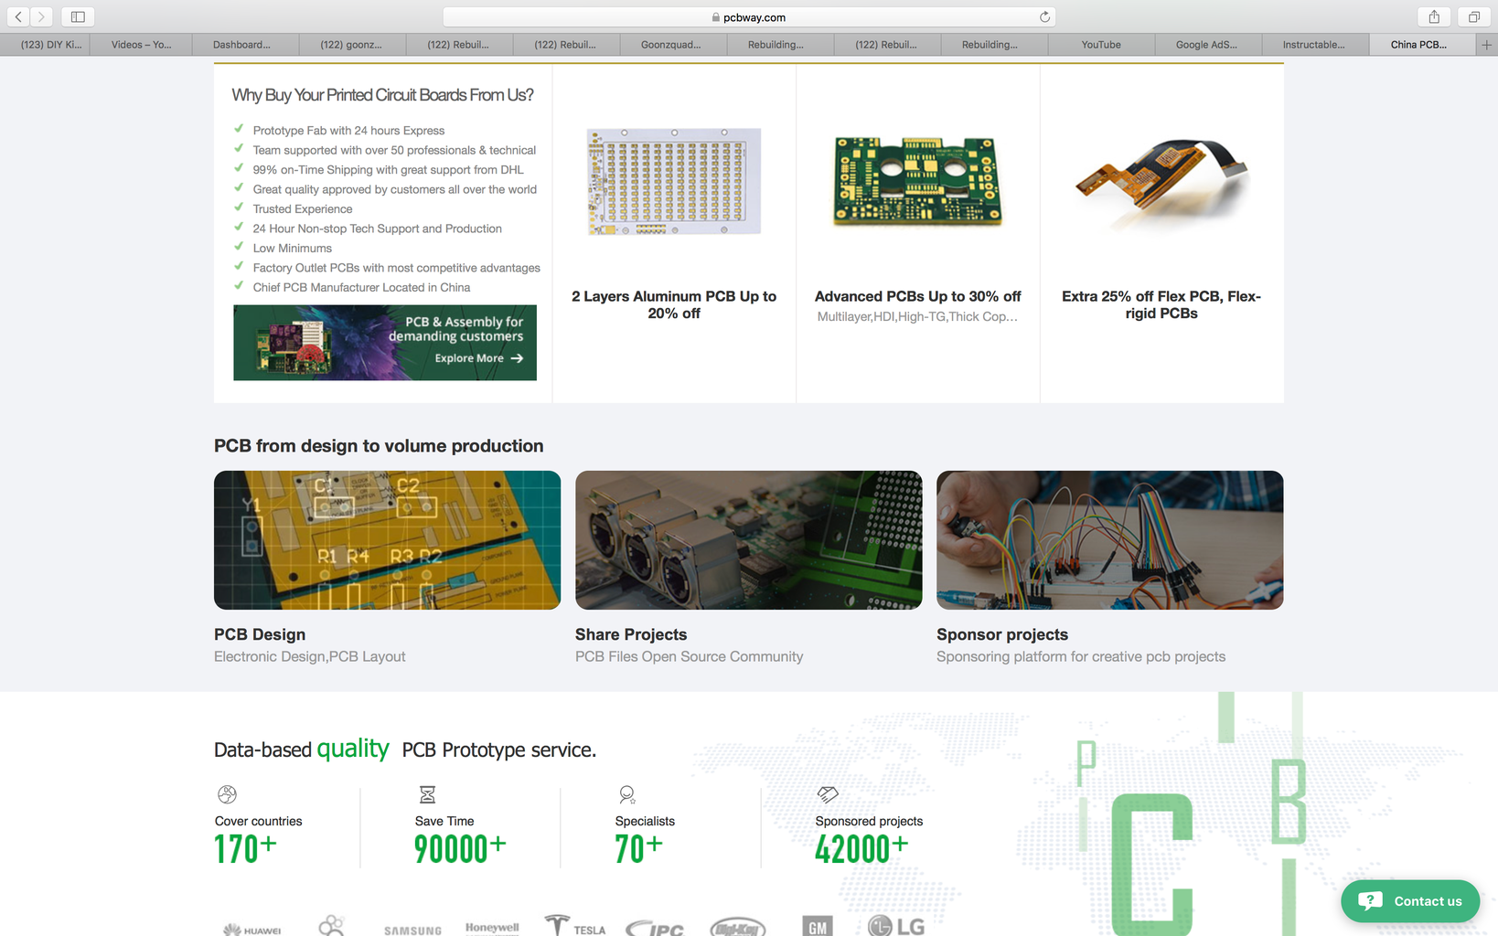This screenshot has width=1498, height=936.
Task: Open the PCB Design link
Action: (260, 634)
